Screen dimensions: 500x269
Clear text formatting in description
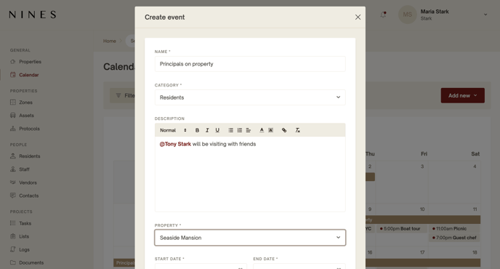[297, 130]
